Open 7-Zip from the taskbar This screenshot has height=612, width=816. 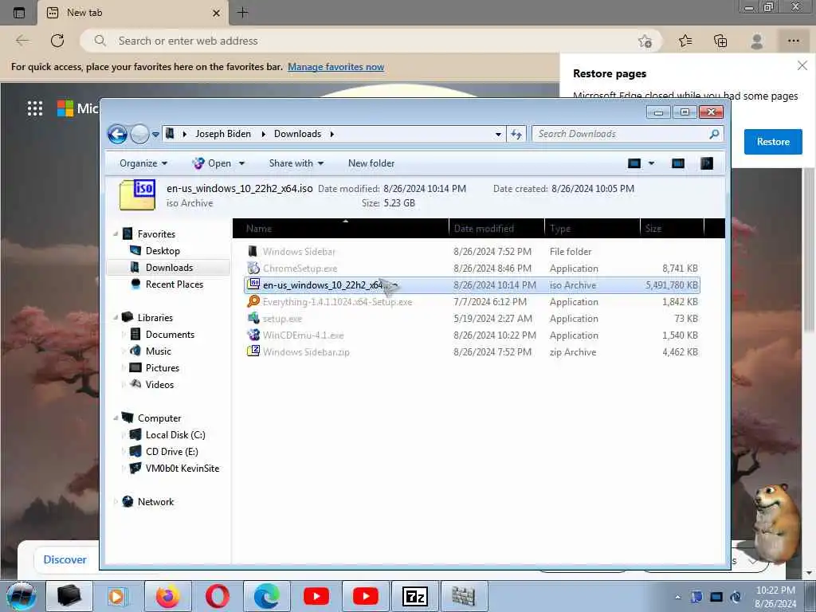point(414,596)
